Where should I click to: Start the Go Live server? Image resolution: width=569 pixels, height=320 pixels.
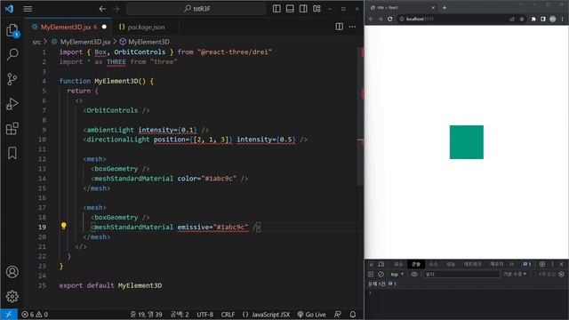point(311,314)
